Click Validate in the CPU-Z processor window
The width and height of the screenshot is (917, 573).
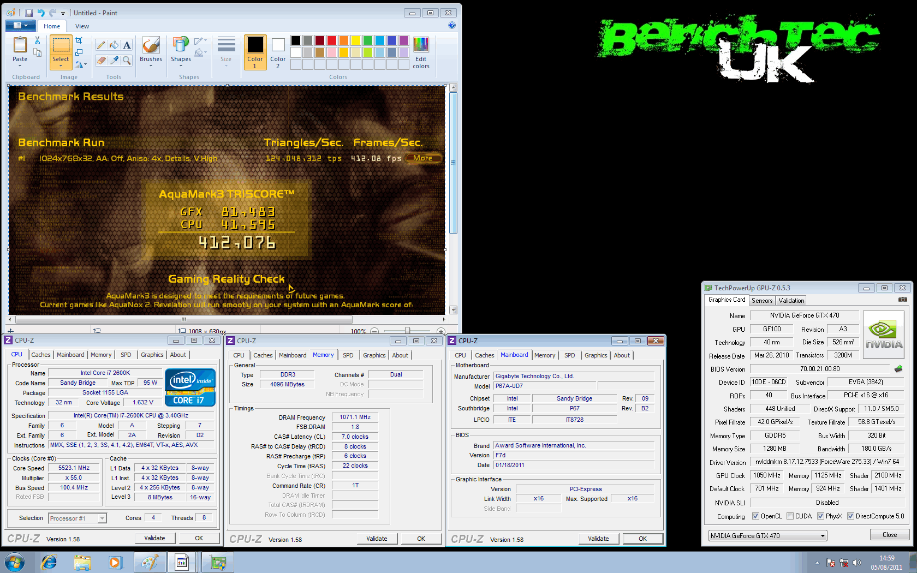(154, 538)
